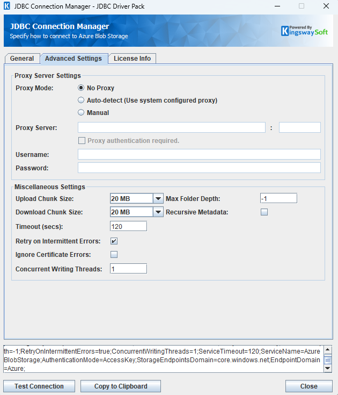Enable the Recursive Metadata checkbox

click(264, 212)
